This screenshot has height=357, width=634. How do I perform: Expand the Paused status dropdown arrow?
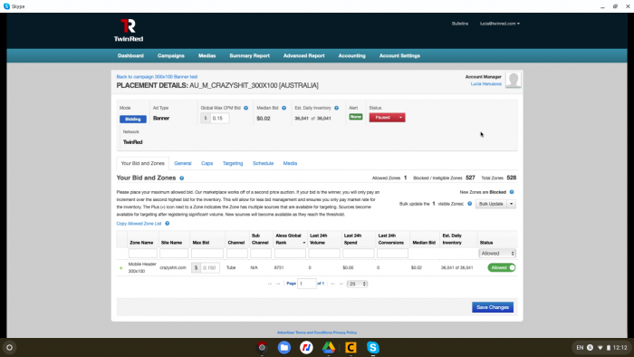click(400, 118)
